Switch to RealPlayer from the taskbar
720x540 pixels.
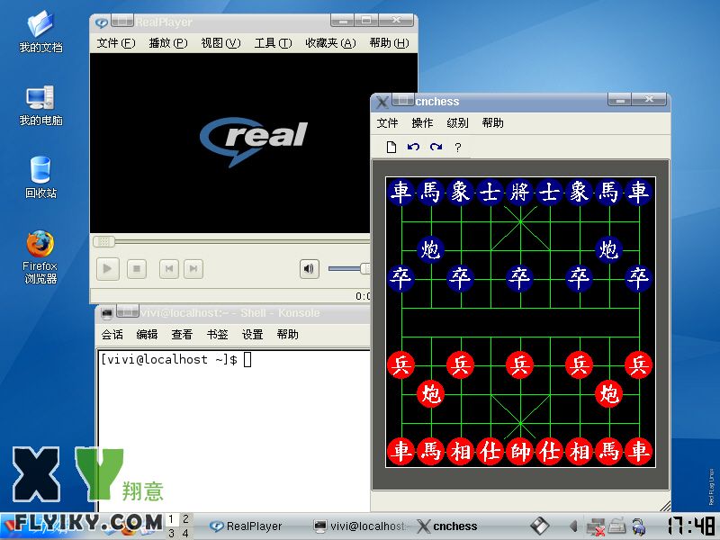[246, 526]
